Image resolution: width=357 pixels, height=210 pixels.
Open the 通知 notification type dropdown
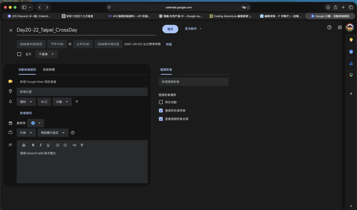[26, 102]
